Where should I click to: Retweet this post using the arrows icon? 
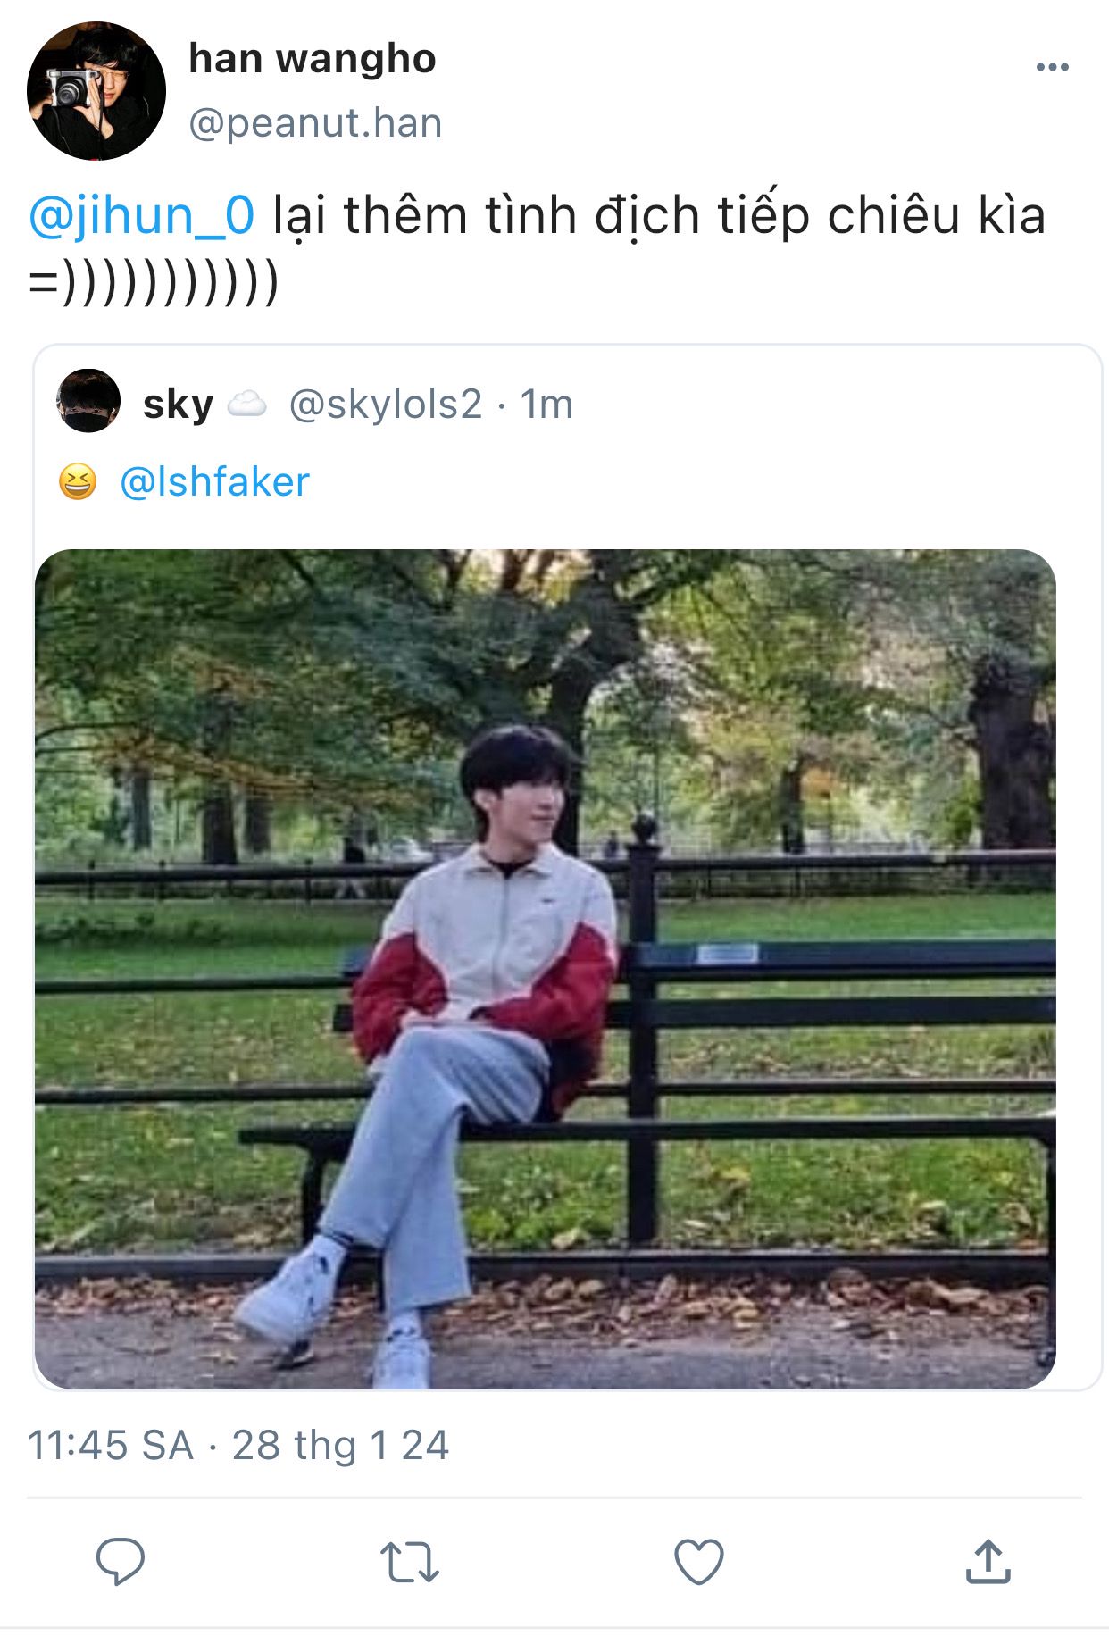410,1563
